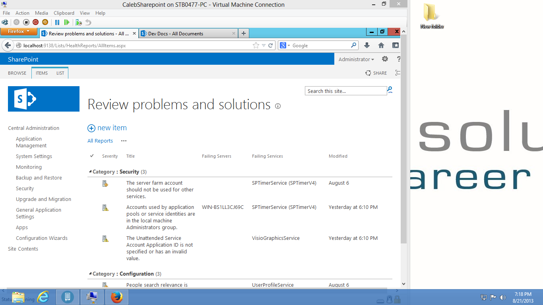Viewport: 543px width, 305px height.
Task: Sort the list by the Severity column header
Action: pyautogui.click(x=110, y=156)
